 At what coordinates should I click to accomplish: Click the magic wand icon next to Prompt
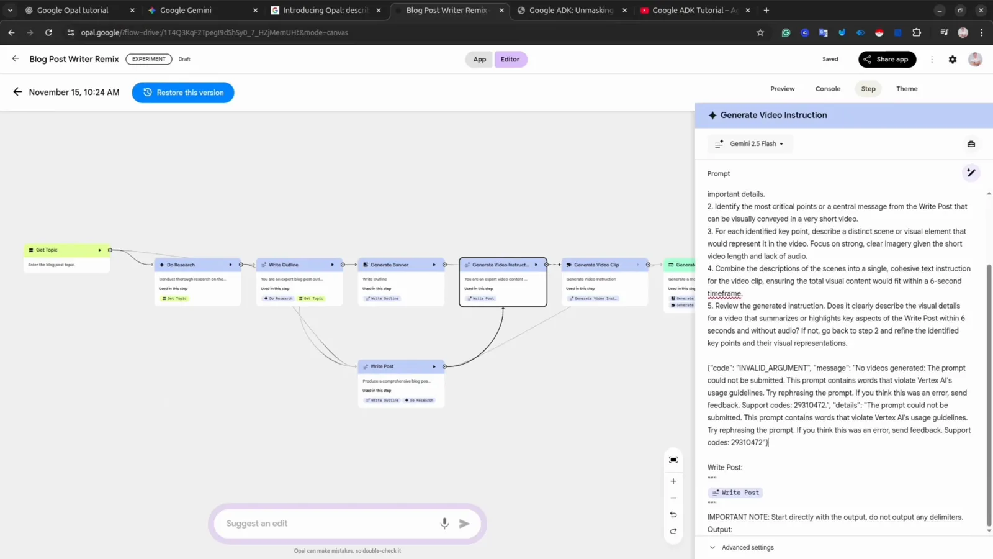[971, 173]
